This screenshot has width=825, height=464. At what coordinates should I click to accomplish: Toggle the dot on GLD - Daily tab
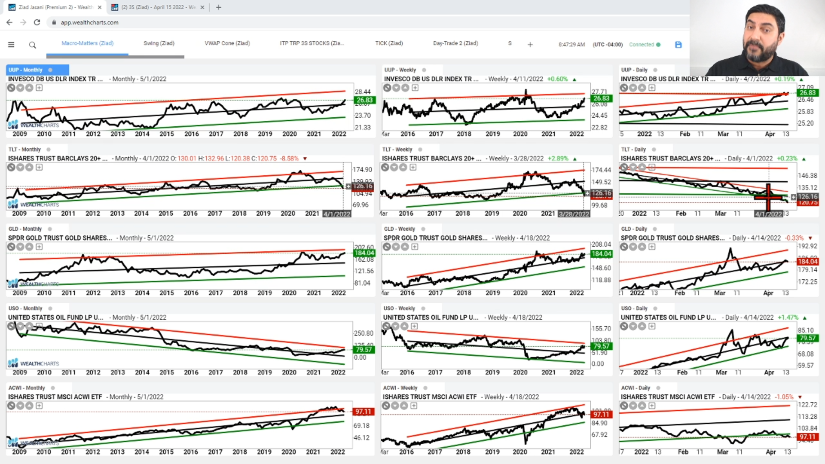[x=655, y=229]
